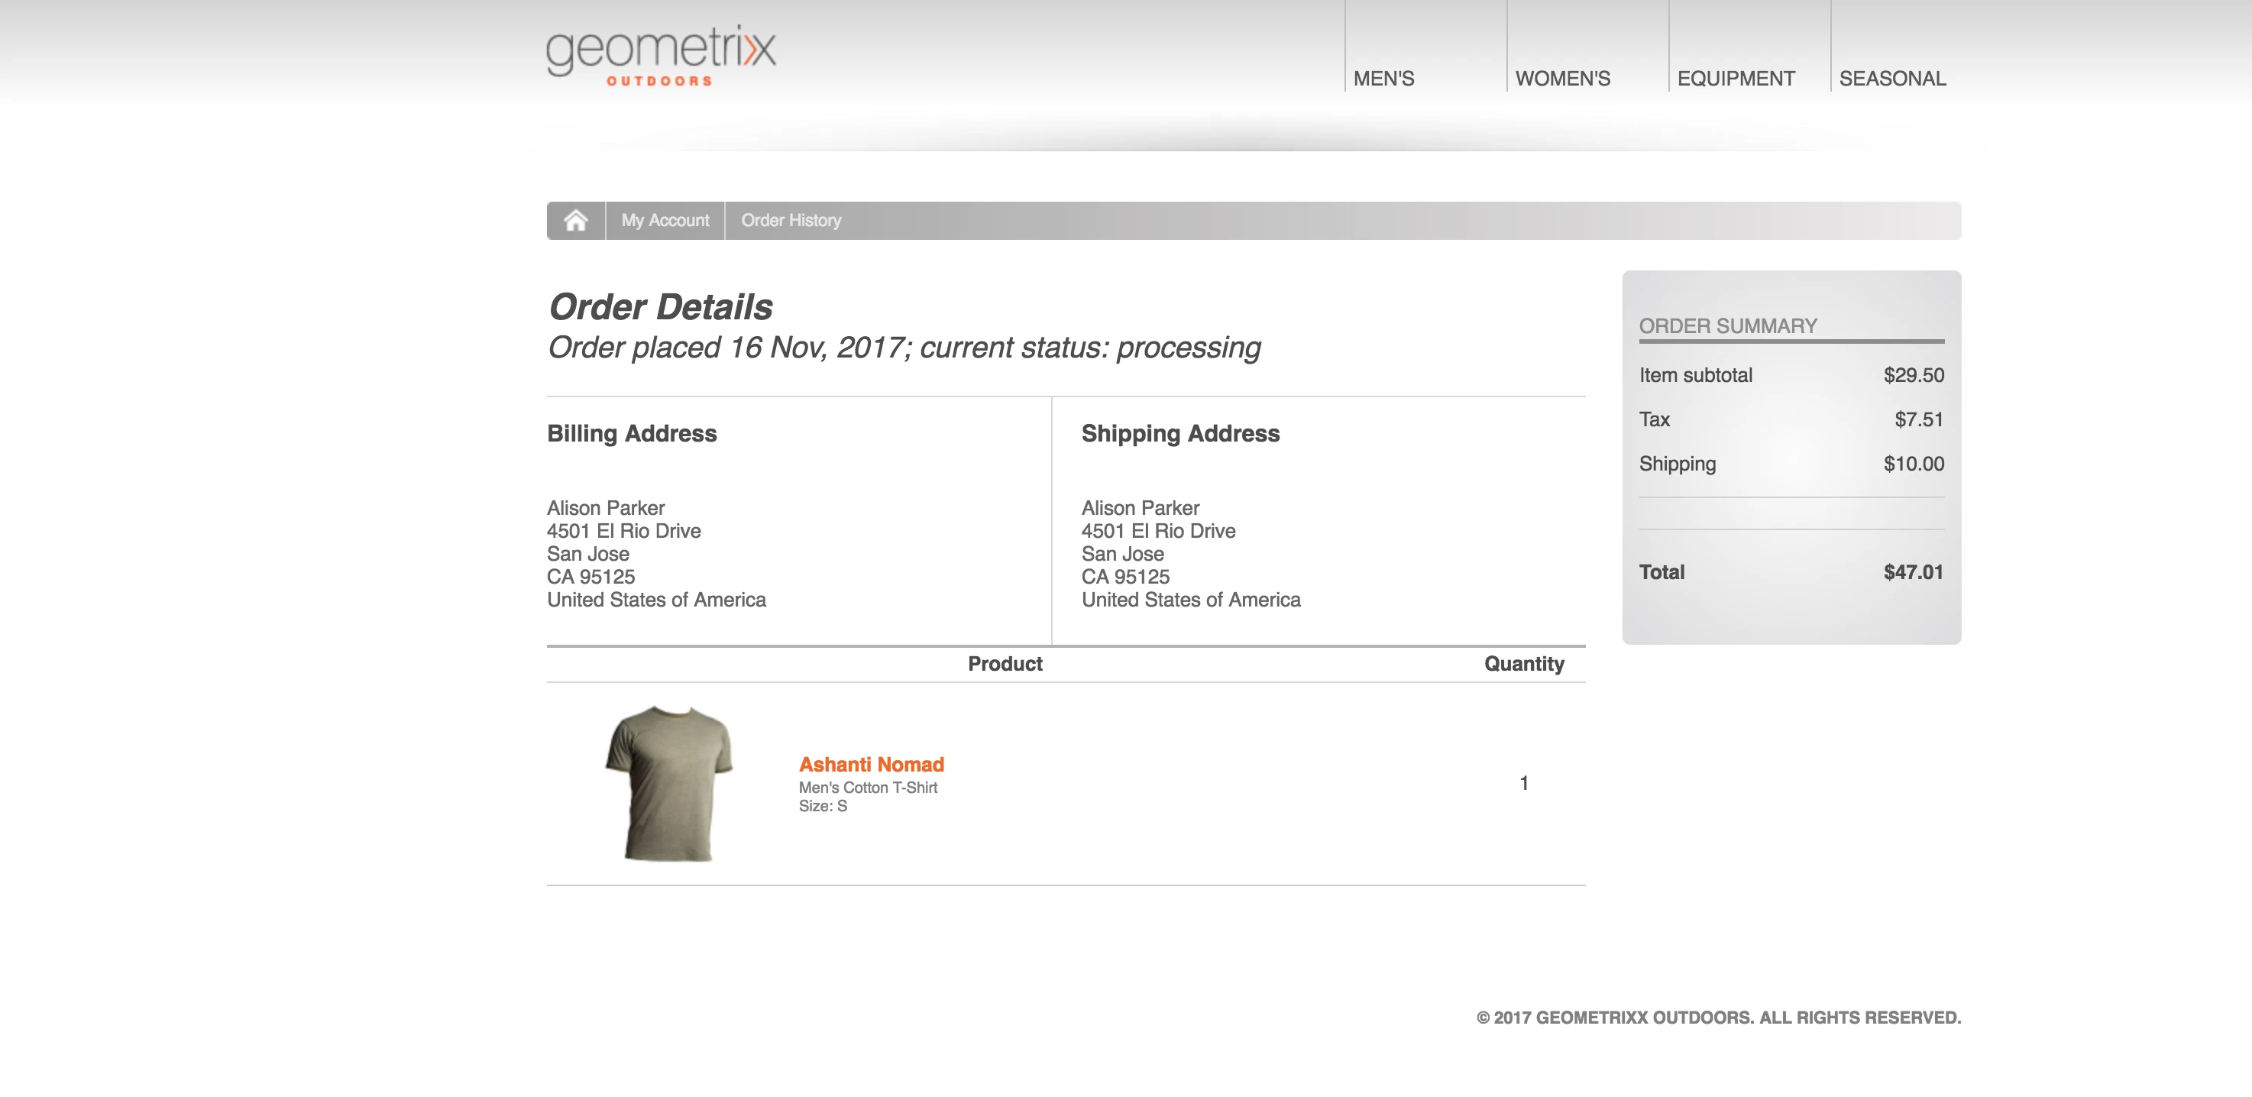Open the EQUIPMENT navigation menu
The width and height of the screenshot is (2252, 1097).
[1736, 79]
